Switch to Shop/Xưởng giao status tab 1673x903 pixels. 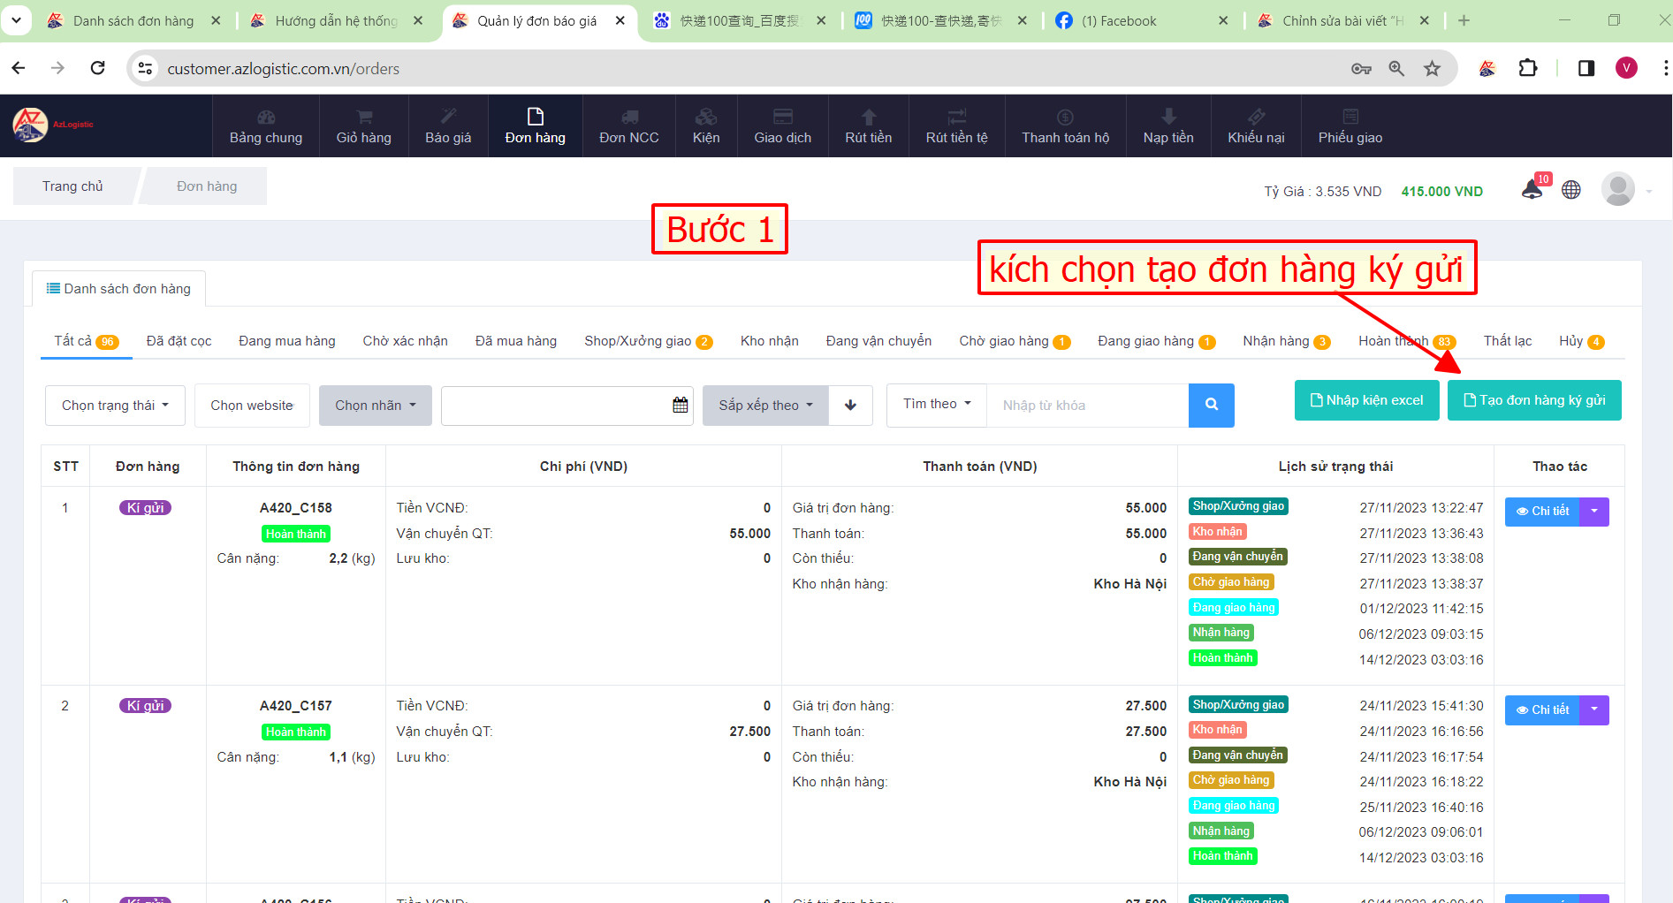point(647,341)
